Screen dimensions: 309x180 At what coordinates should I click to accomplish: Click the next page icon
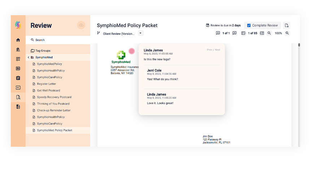[262, 33]
